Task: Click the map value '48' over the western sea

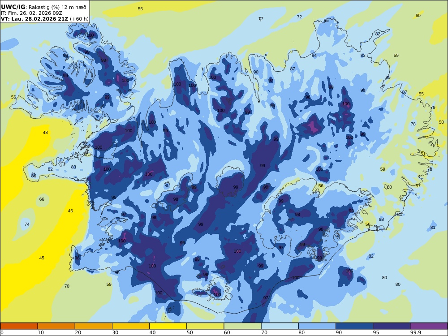Action: [x=45, y=133]
